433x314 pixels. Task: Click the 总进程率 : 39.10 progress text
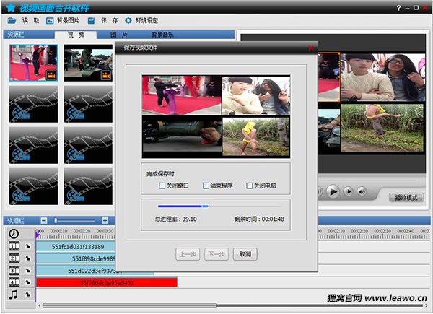[x=175, y=219]
